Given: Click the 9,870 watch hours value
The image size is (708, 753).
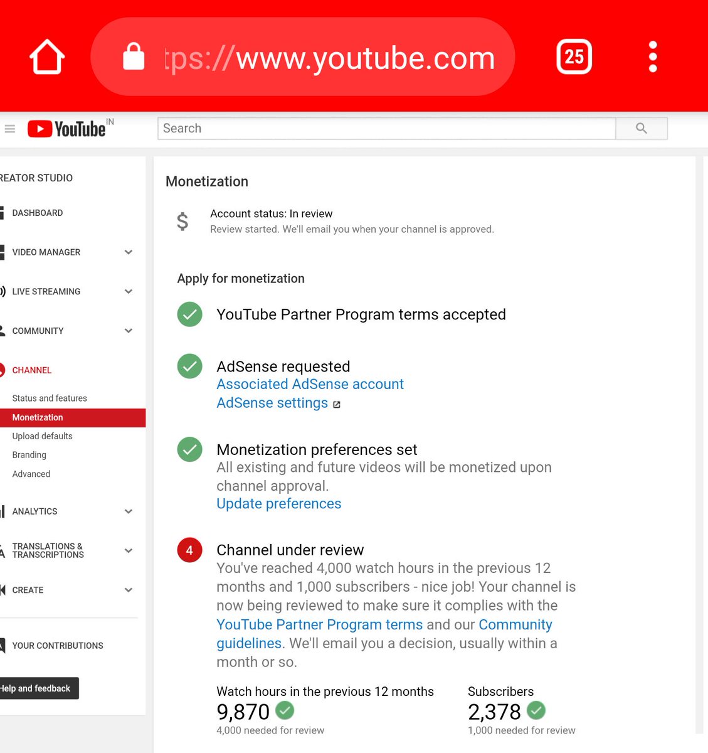Looking at the screenshot, I should [243, 712].
